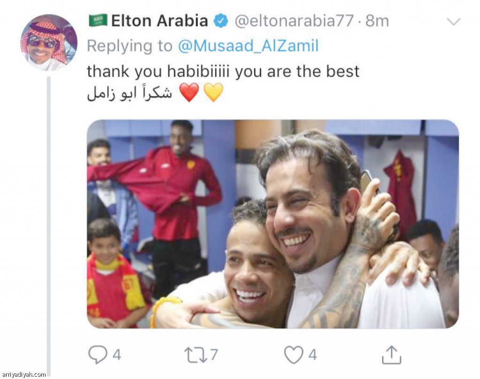480x379 pixels.
Task: Click the yellow heart emoji
Action: [213, 92]
